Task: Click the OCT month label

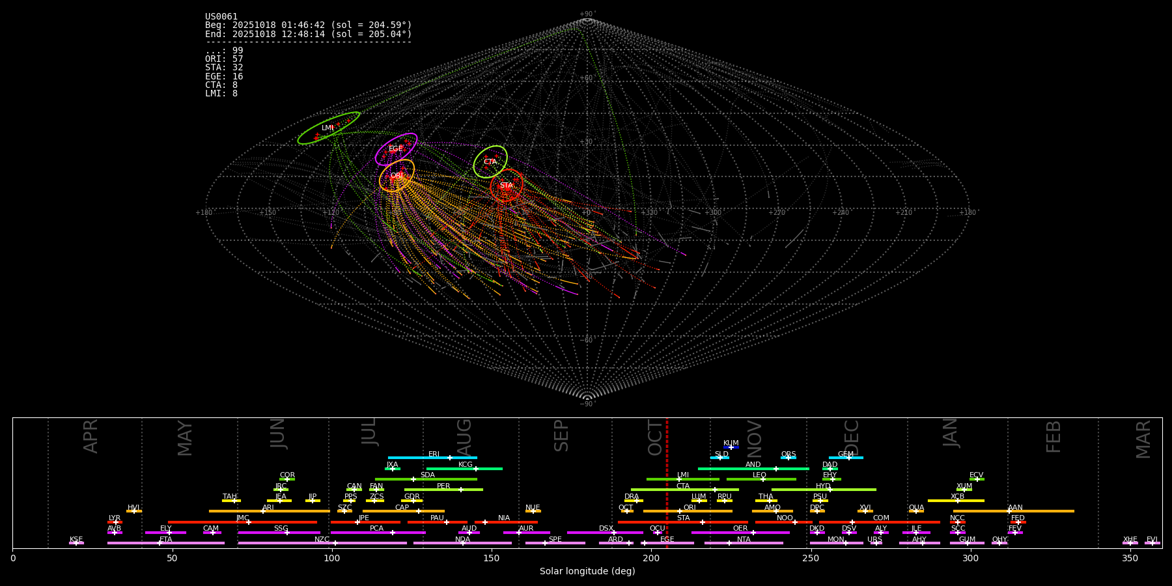Action: click(x=655, y=438)
